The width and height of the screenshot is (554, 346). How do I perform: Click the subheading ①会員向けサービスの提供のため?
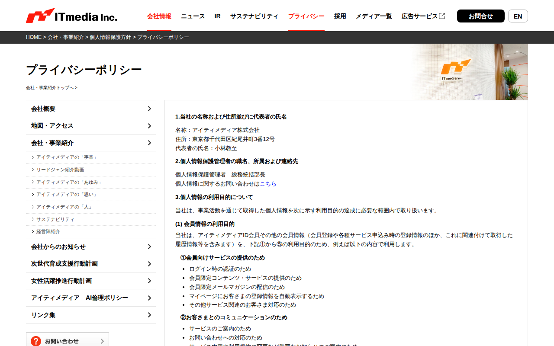222,258
